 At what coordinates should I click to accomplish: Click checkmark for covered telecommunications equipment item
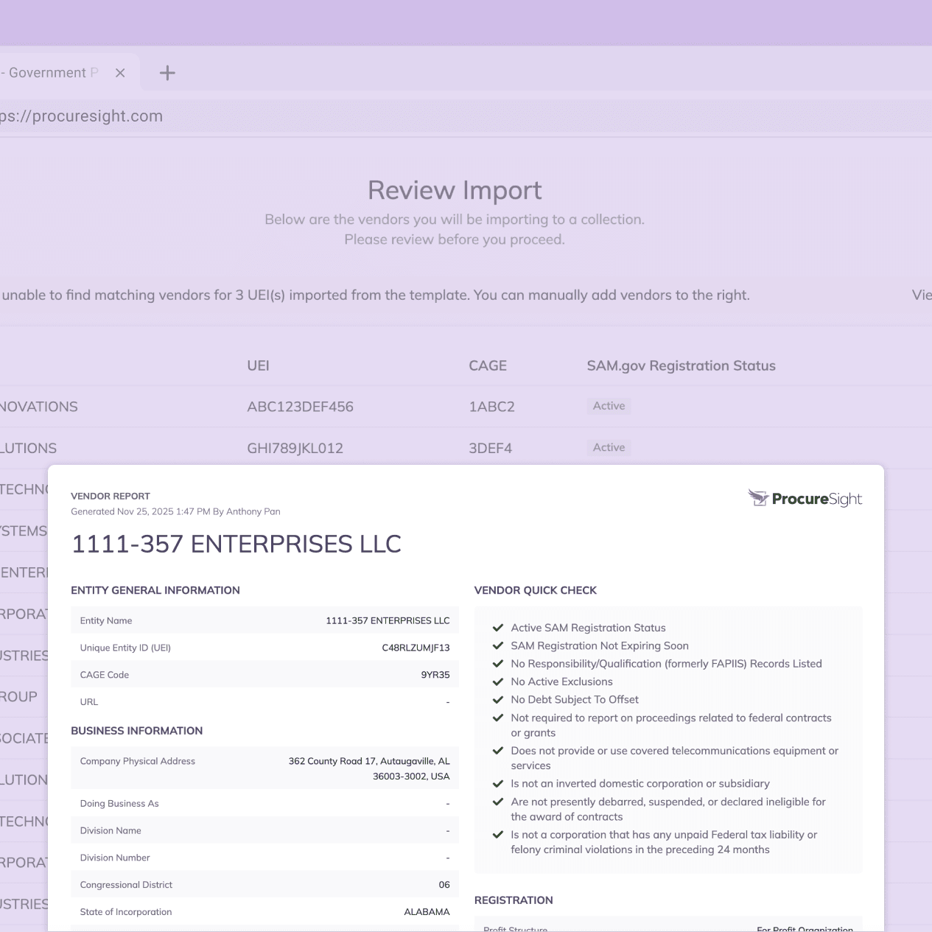coord(498,751)
